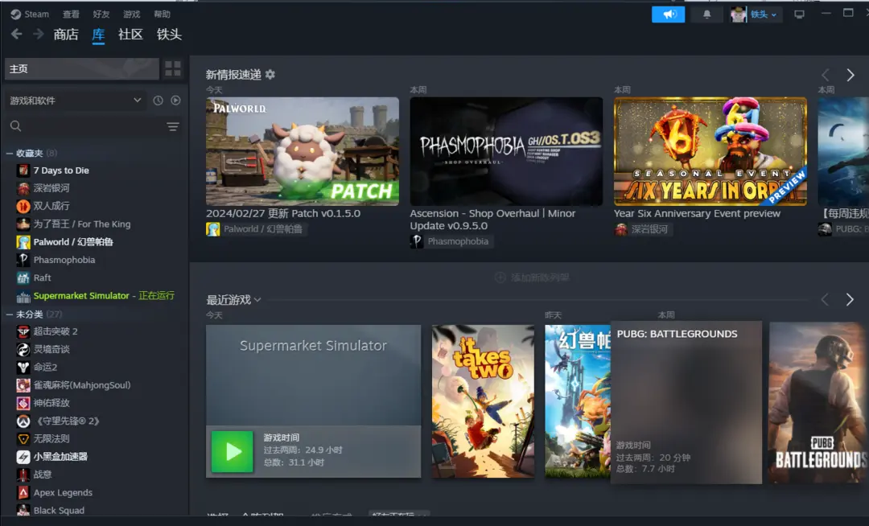Click the Phasmophobia sidebar icon

pyautogui.click(x=23, y=260)
